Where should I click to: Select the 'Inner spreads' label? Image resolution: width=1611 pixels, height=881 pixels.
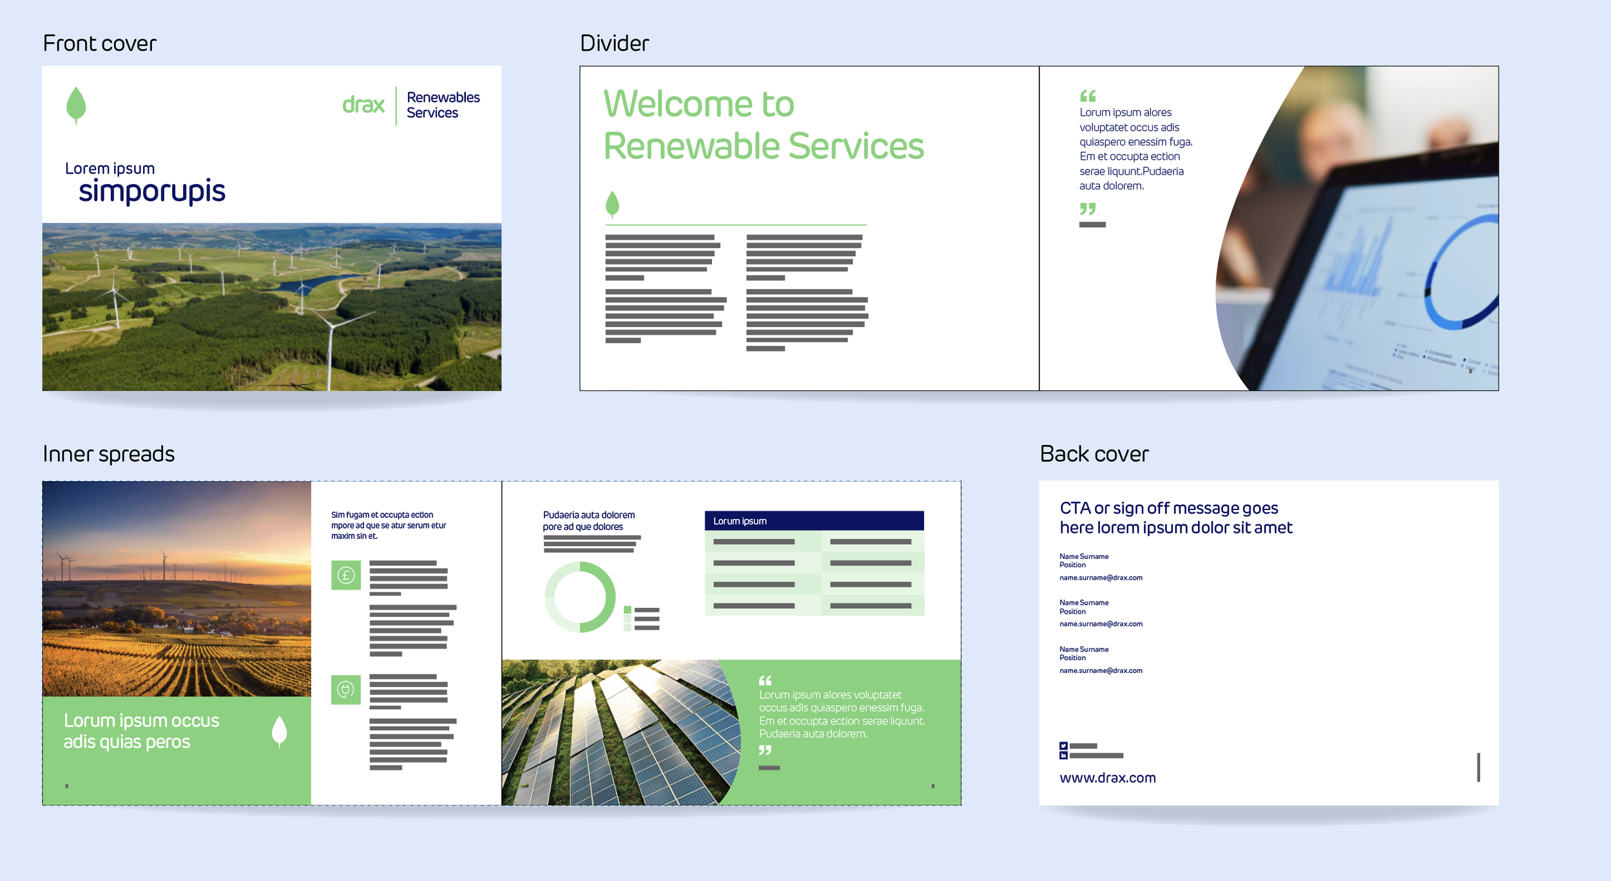coord(108,454)
